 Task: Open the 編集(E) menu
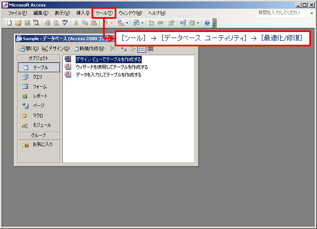tap(41, 13)
